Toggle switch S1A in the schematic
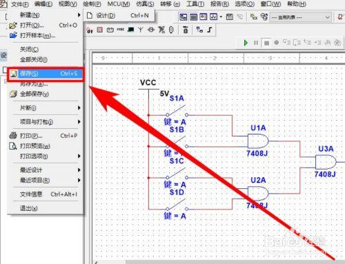Screen dimensions: 345x264 (x=177, y=111)
